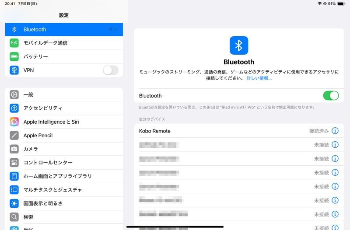
Task: Tap the Control Center toggles icon
Action: pyautogui.click(x=14, y=163)
